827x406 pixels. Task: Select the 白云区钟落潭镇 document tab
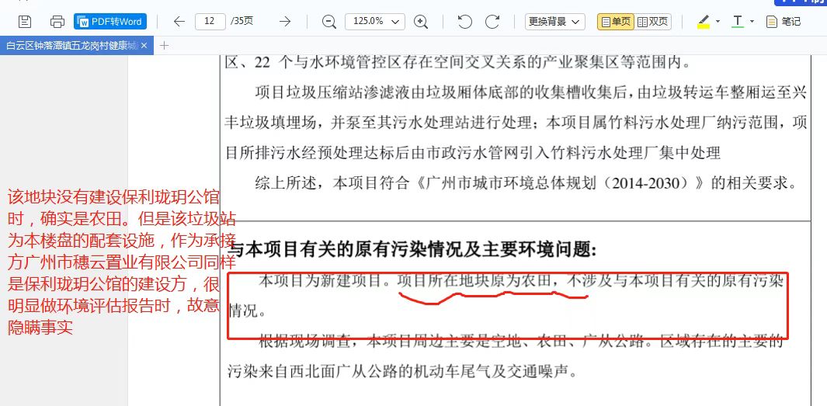coord(71,46)
